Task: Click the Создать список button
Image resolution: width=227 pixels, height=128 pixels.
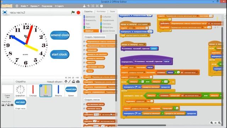Action: click(x=92, y=100)
